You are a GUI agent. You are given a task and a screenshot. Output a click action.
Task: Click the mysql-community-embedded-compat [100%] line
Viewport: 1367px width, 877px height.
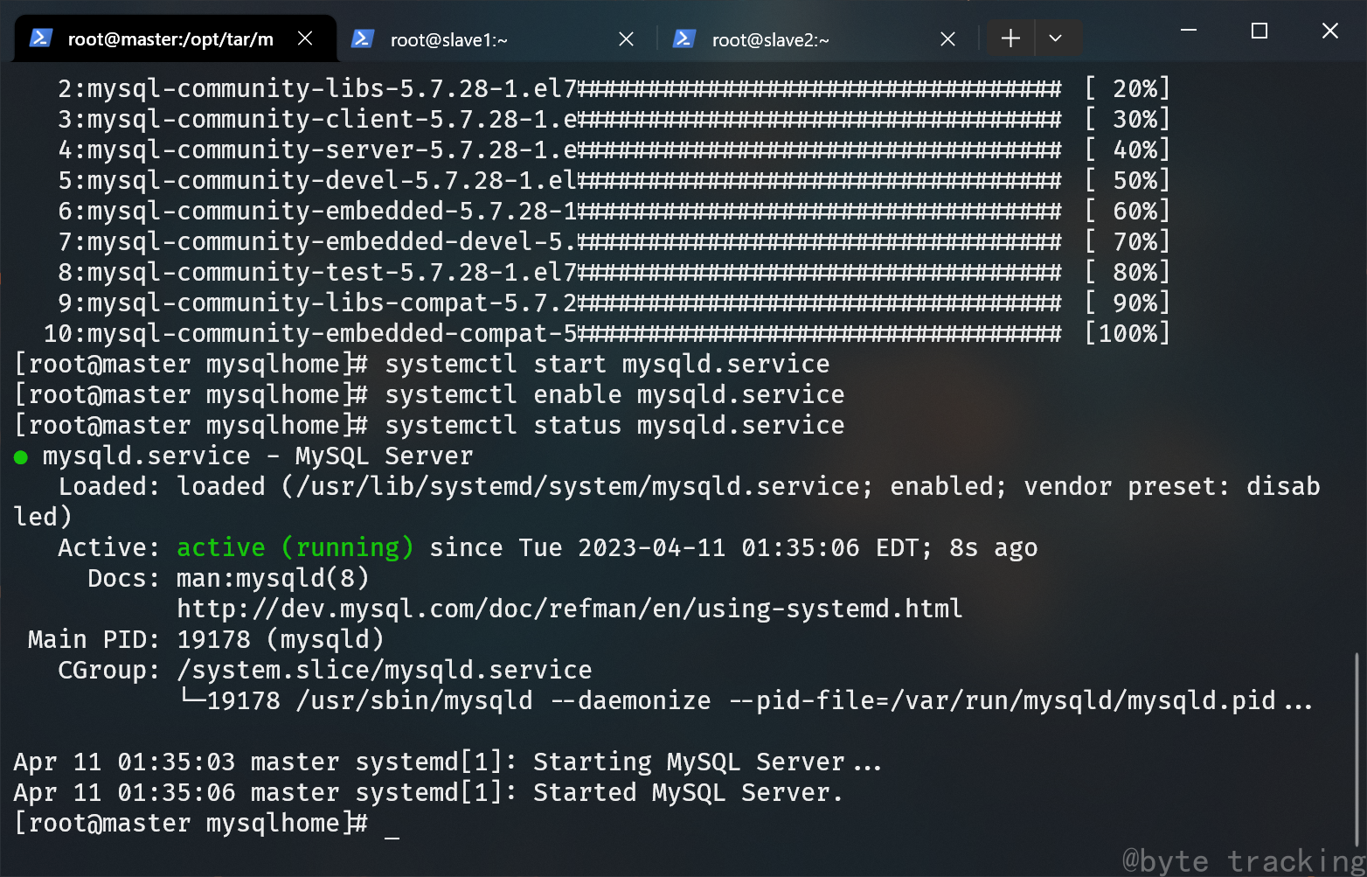click(x=607, y=333)
